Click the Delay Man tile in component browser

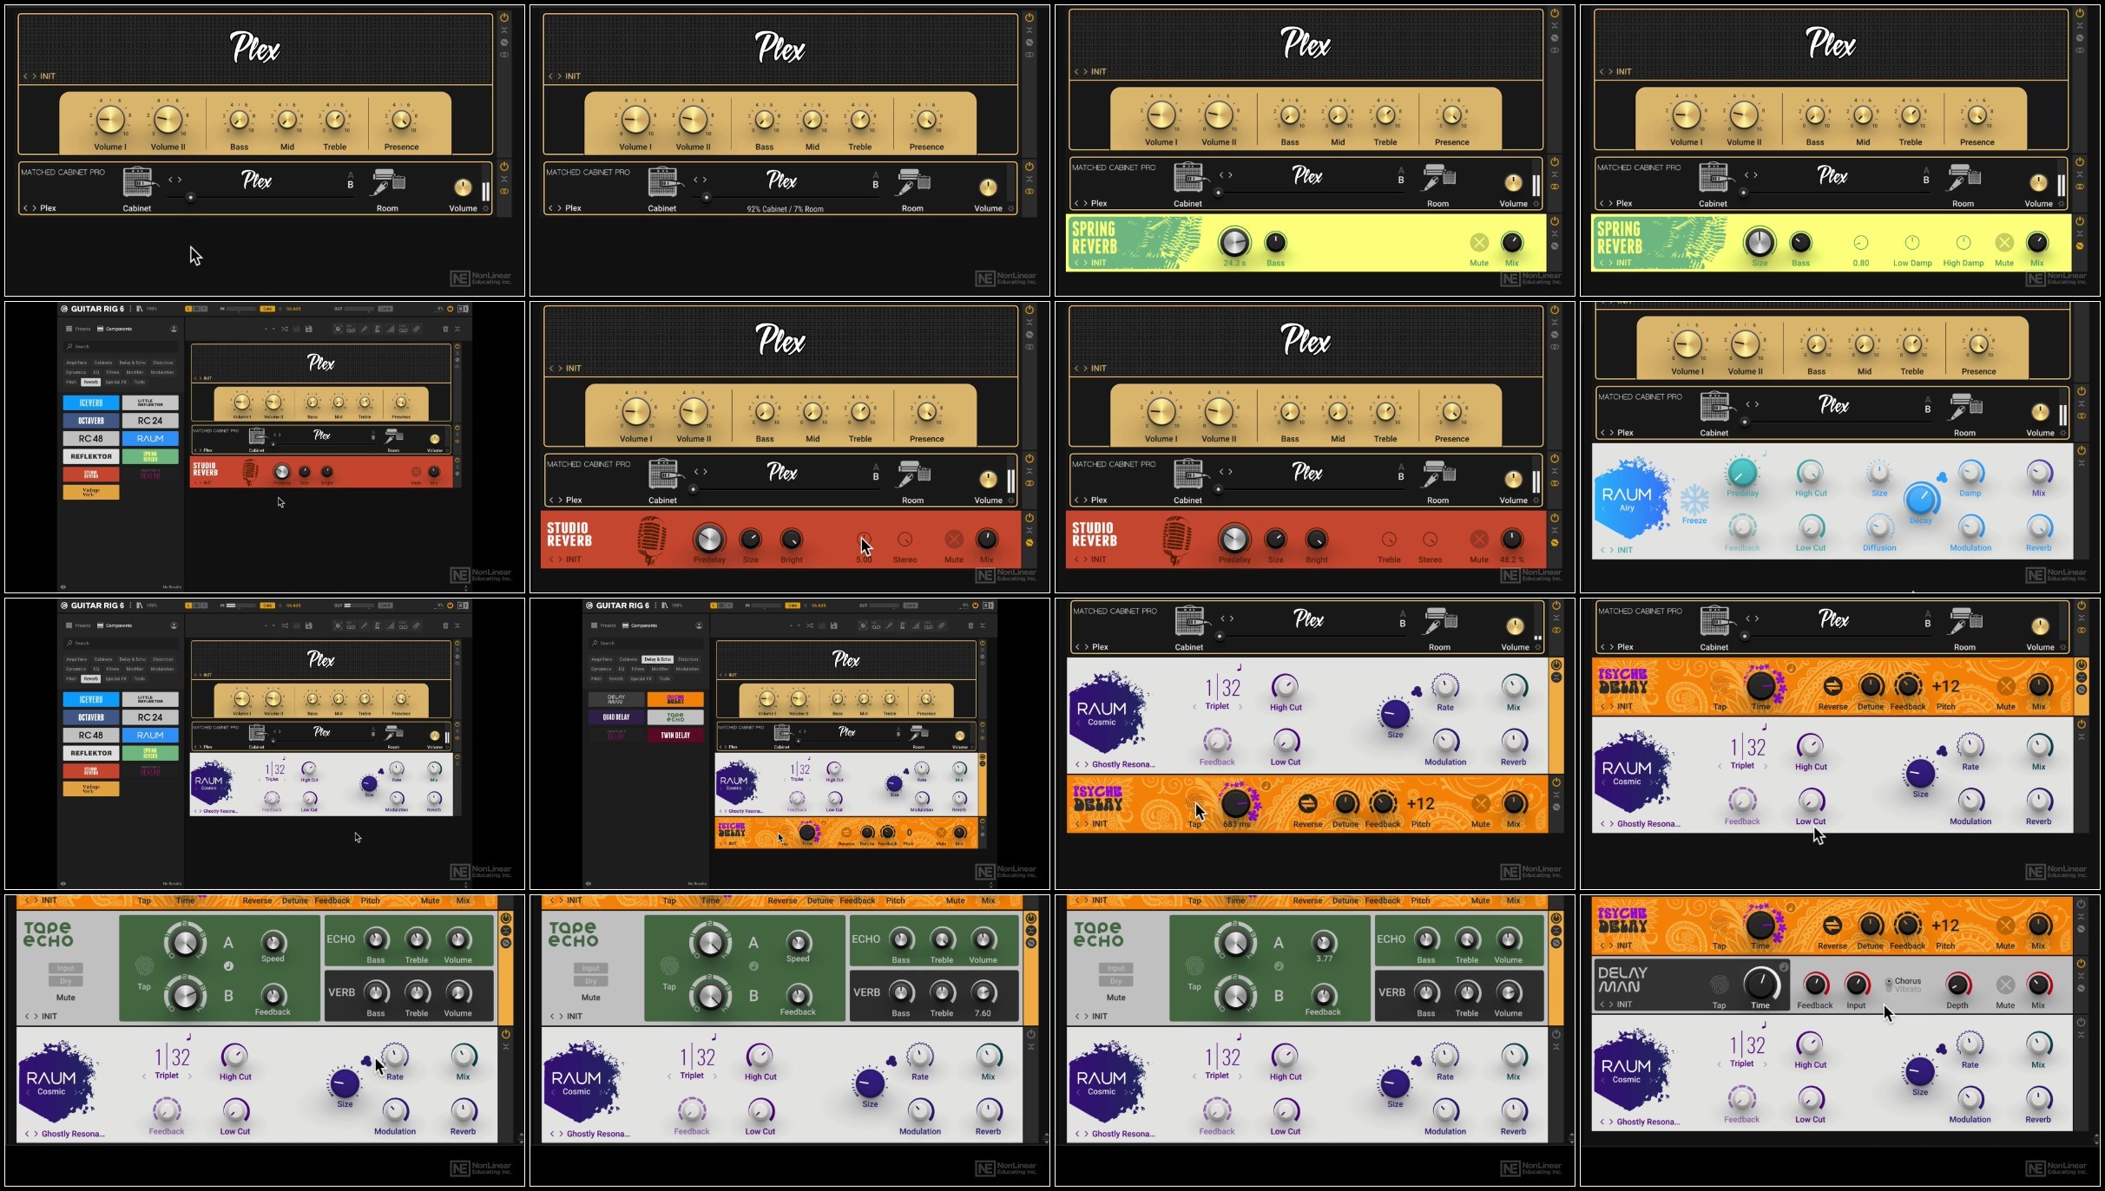(616, 699)
